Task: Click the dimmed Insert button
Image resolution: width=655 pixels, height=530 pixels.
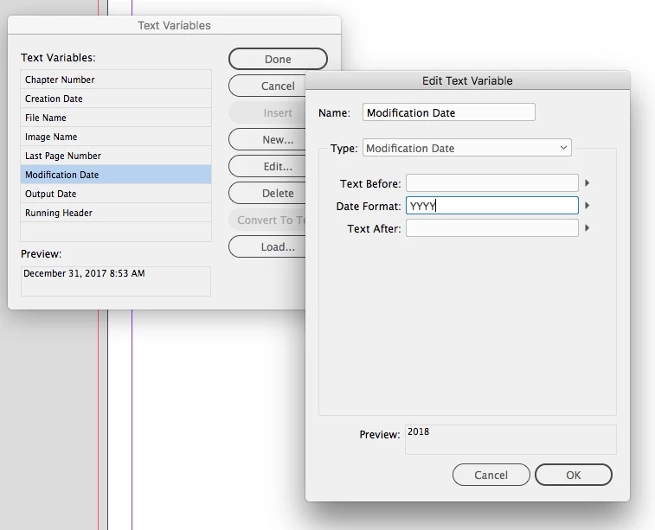Action: pyautogui.click(x=267, y=112)
